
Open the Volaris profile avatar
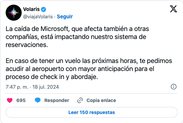[x=14, y=13]
